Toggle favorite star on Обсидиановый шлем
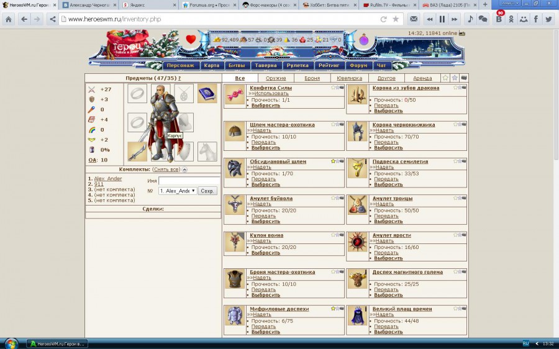The width and height of the screenshot is (559, 349). point(333,161)
